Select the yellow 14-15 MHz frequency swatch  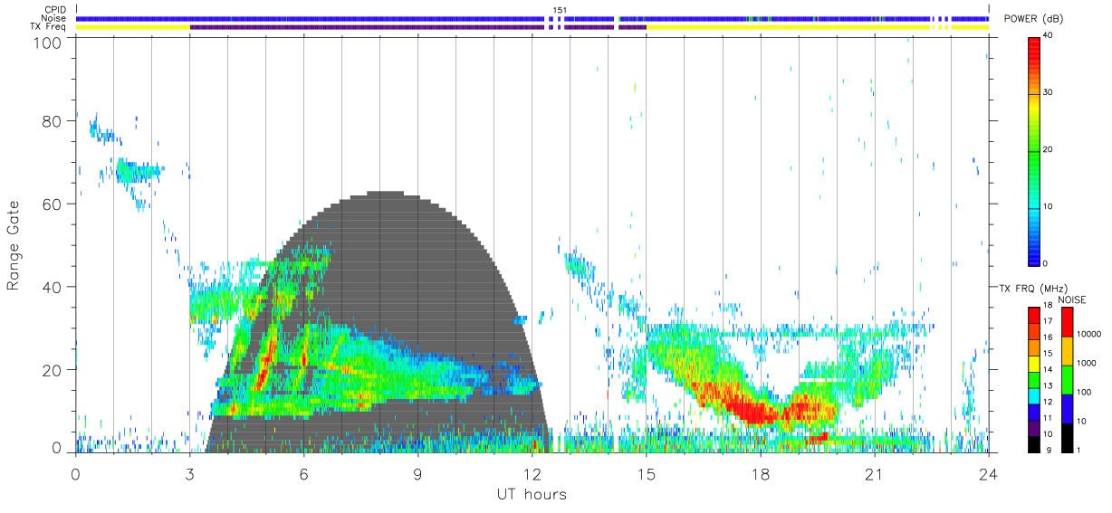coord(1033,363)
